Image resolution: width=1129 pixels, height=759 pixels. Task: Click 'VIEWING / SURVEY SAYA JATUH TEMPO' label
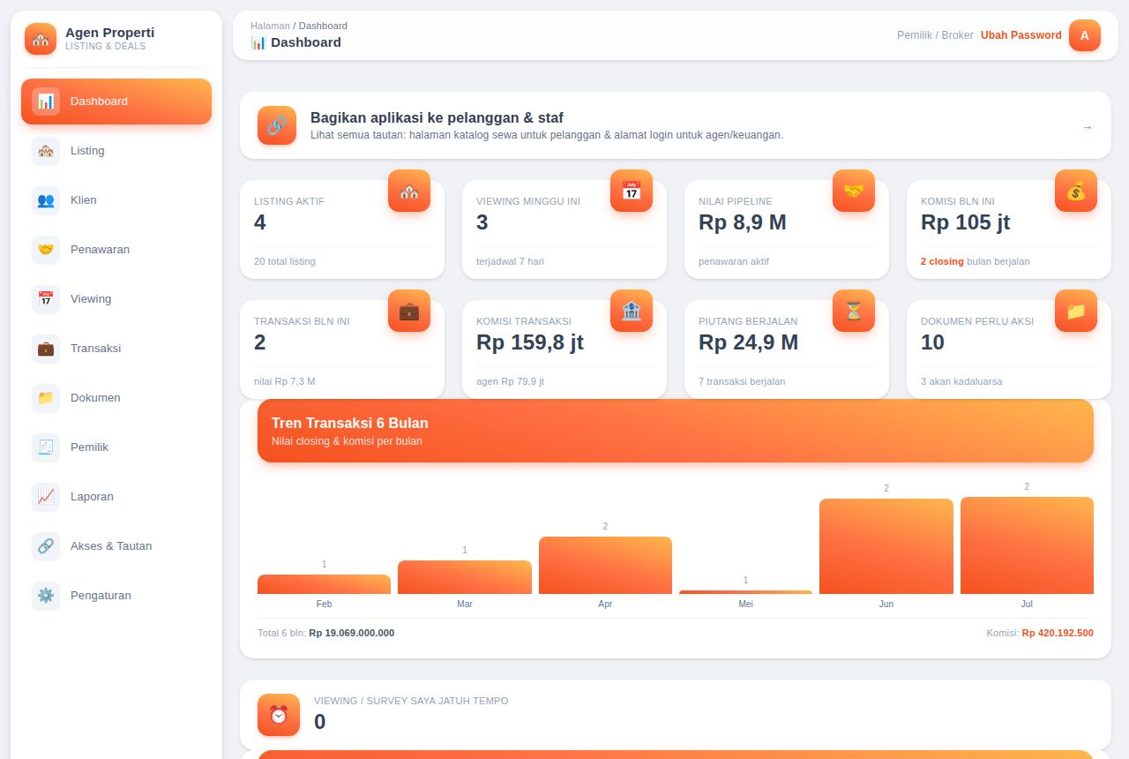pos(411,701)
